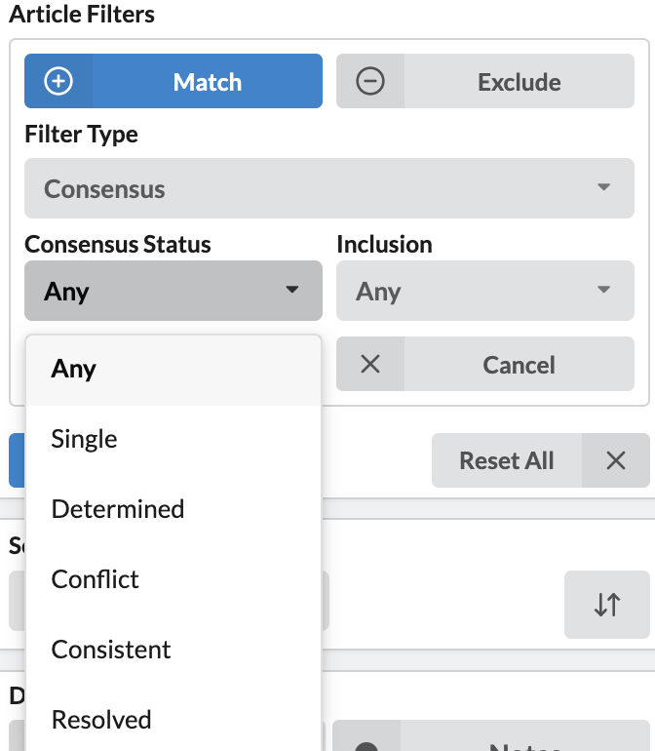Click the caret arrow in Filter Type dropdown
Screen dimensions: 655x751
pos(603,187)
